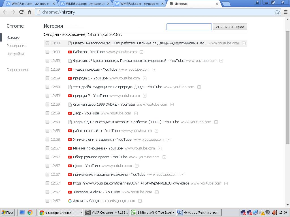Click the volume speaker icon in the system tray

(274, 212)
